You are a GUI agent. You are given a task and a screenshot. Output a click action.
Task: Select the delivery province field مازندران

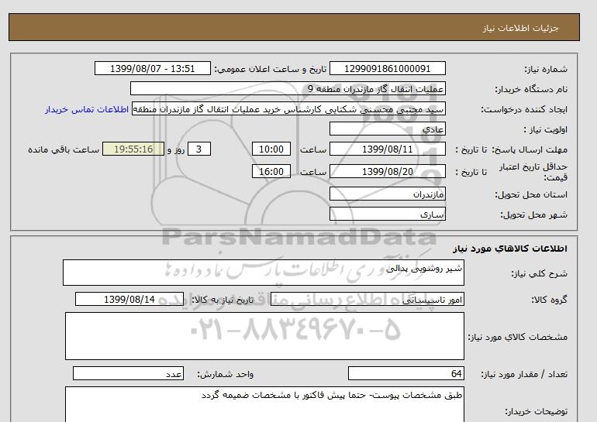(x=387, y=194)
